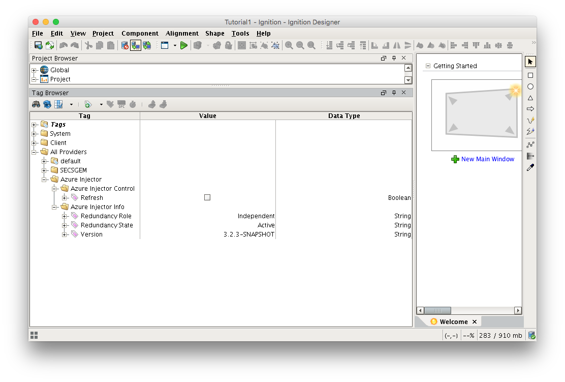This screenshot has width=565, height=382.
Task: Select the Ellipse shape tool
Action: (x=530, y=86)
